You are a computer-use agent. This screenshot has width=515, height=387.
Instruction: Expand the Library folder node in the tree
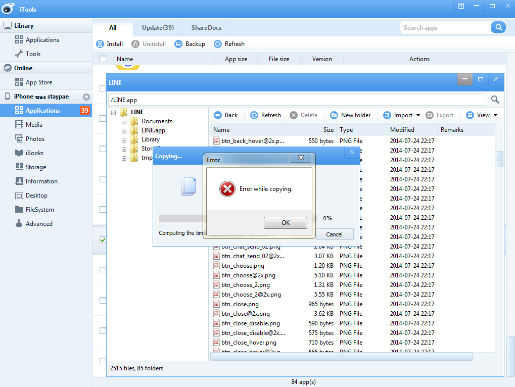[124, 140]
